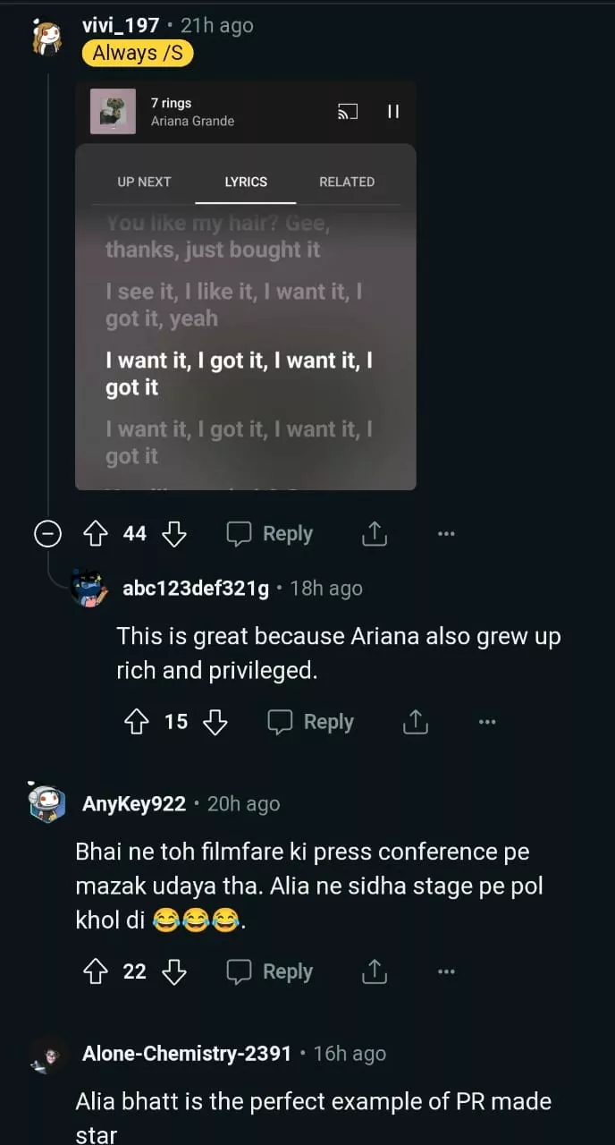Open three-dot menu on abc123def321g's reply
Image resolution: width=615 pixels, height=1145 pixels.
pyautogui.click(x=487, y=722)
